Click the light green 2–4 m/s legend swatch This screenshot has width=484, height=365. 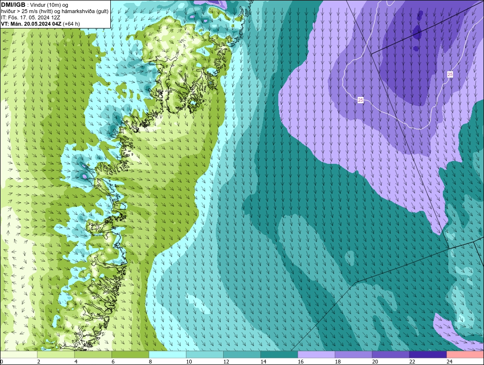pos(56,354)
